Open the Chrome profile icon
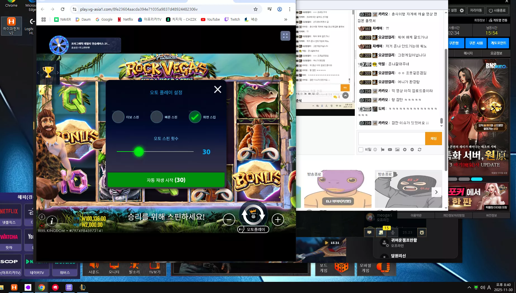The width and height of the screenshot is (516, 293). coord(279,9)
